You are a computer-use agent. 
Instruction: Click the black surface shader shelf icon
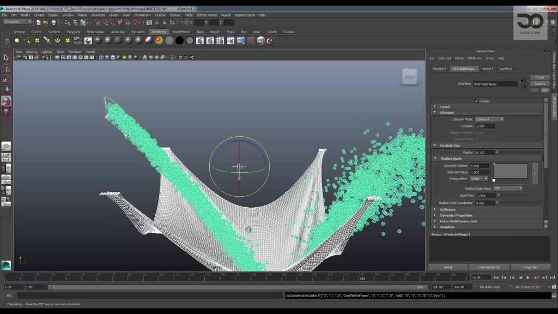coord(179,40)
